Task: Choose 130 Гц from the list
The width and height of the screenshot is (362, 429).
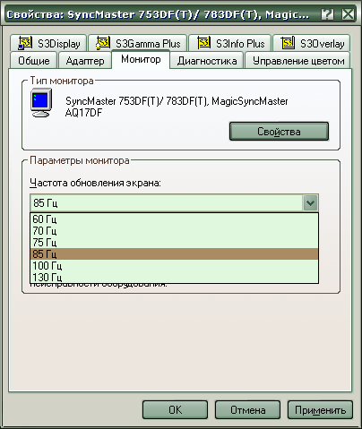Action: click(174, 277)
